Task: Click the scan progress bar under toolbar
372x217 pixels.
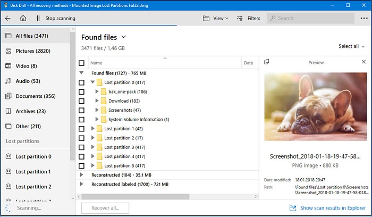Action: point(89,25)
